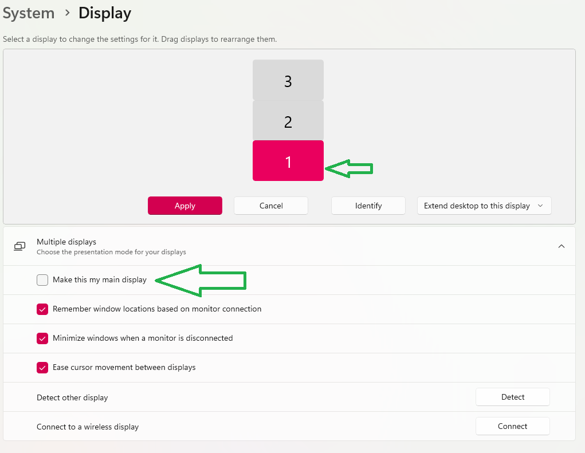The height and width of the screenshot is (453, 585).
Task: Connect to a wireless display
Action: [512, 426]
